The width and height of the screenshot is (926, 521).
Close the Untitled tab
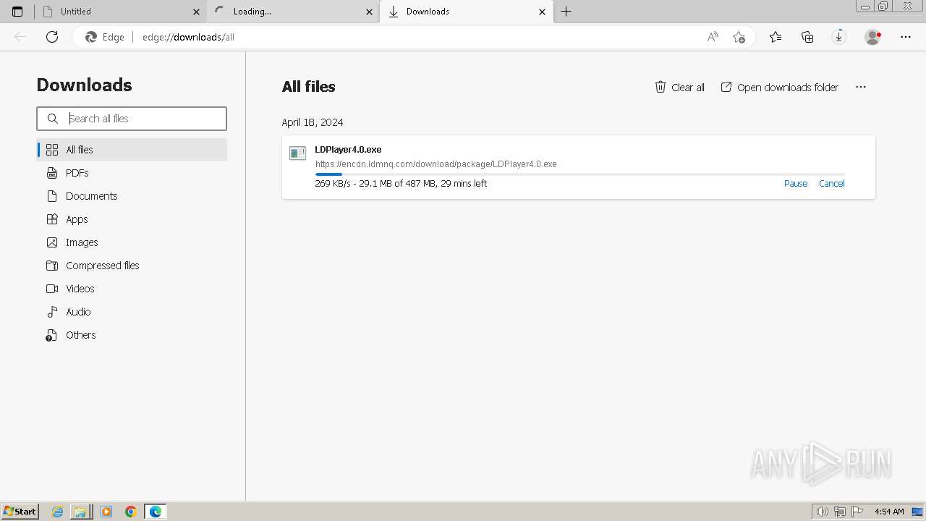(196, 12)
